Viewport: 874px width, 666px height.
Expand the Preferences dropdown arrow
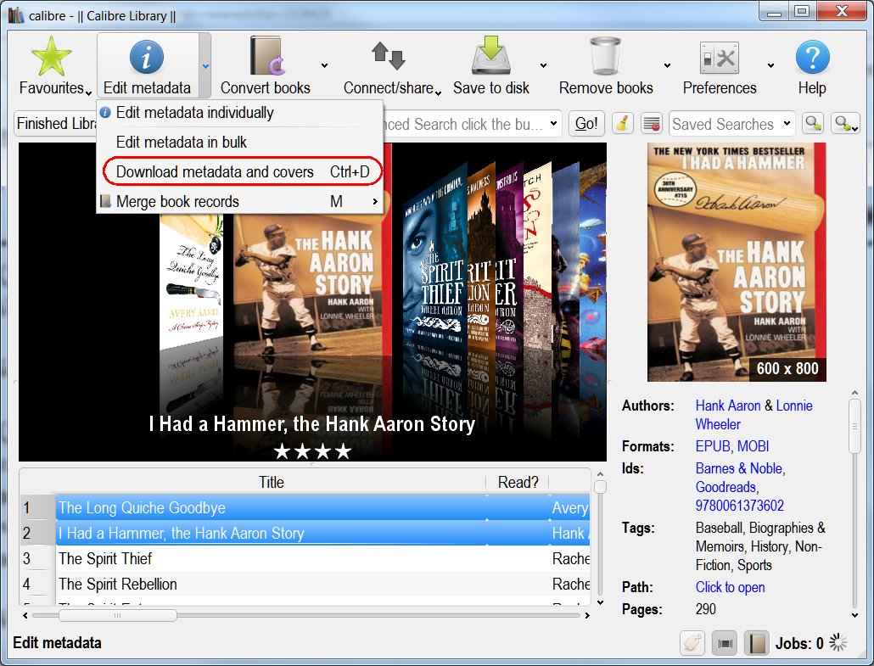[770, 66]
